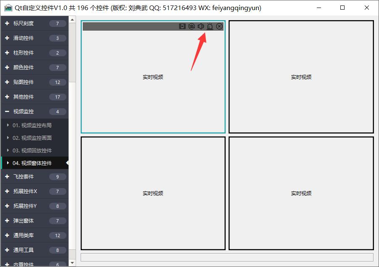Click the plus icon beside 标尺刻度
This screenshot has height=267, width=379.
pos(7,24)
